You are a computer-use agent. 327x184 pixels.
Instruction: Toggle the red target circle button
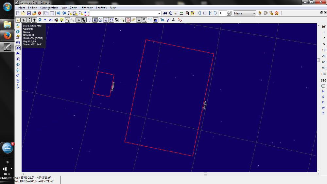[128, 20]
